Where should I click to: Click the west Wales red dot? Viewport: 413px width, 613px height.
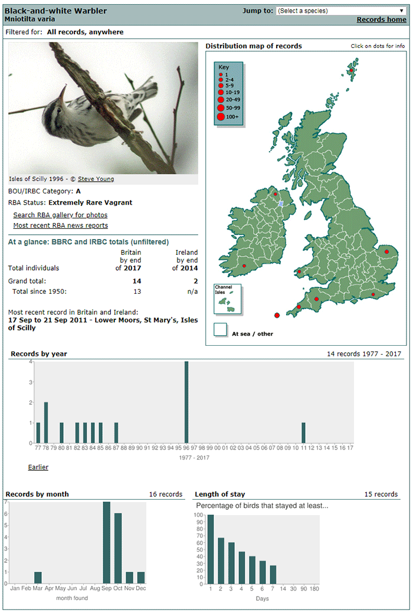[300, 272]
